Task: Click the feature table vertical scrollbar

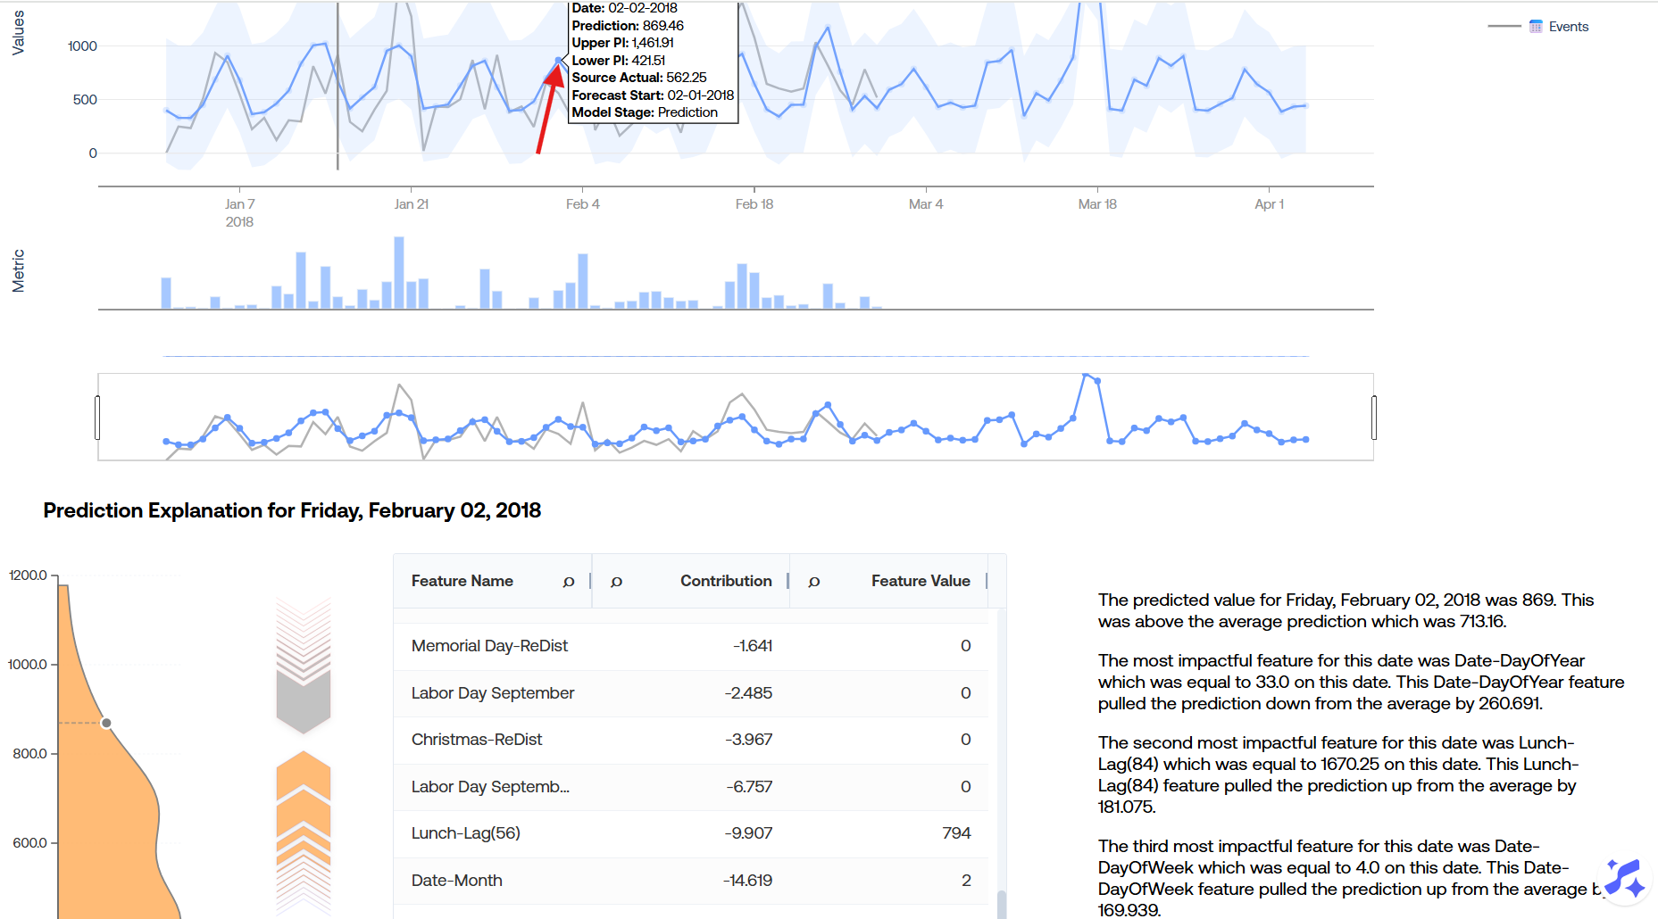Action: [1001, 903]
